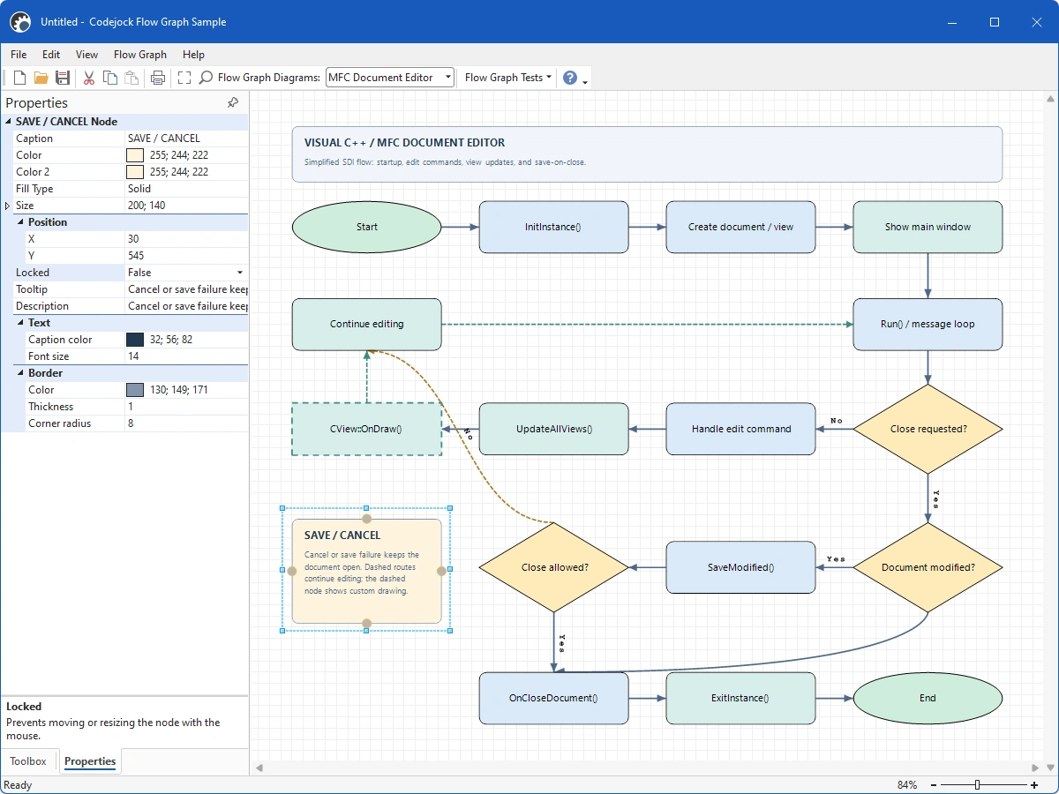Open the Flow Graph menu
Viewport: 1059px width, 794px height.
pyautogui.click(x=140, y=55)
